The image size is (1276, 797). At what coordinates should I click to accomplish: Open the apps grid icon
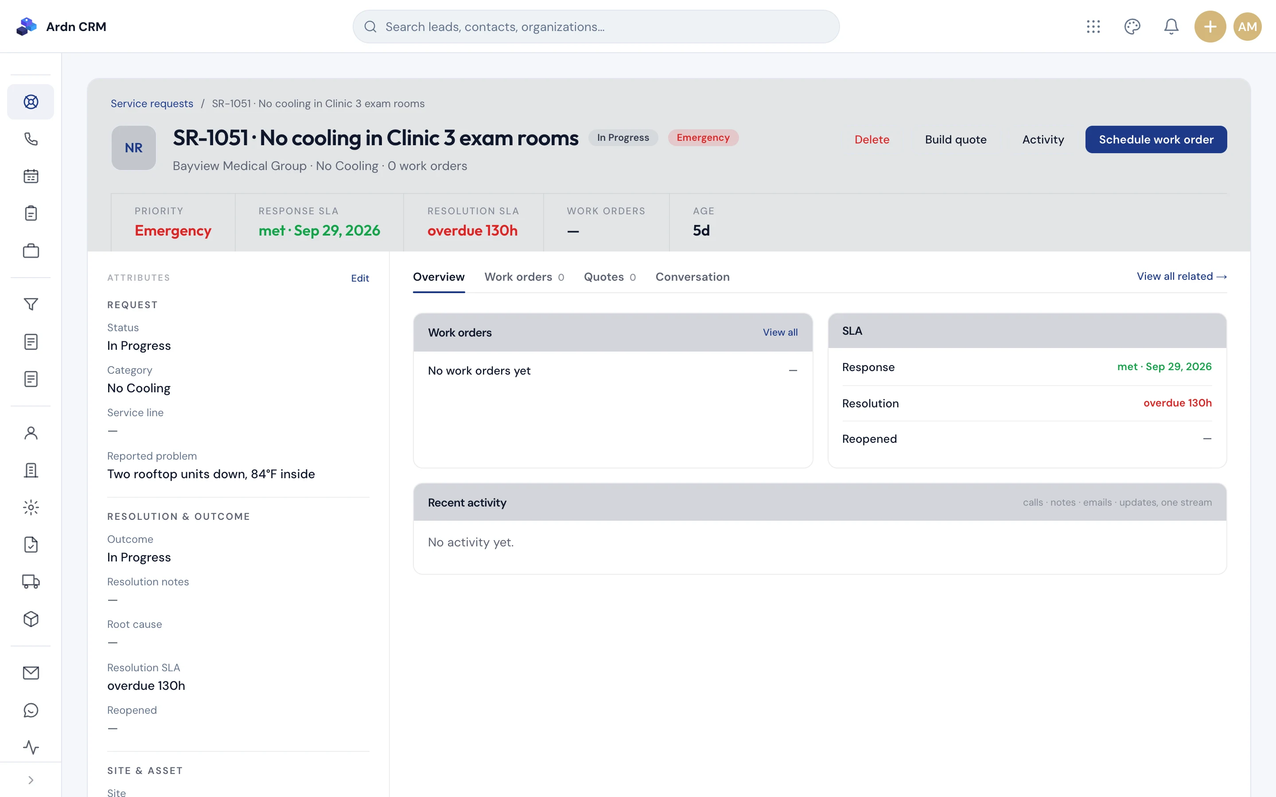(1093, 27)
